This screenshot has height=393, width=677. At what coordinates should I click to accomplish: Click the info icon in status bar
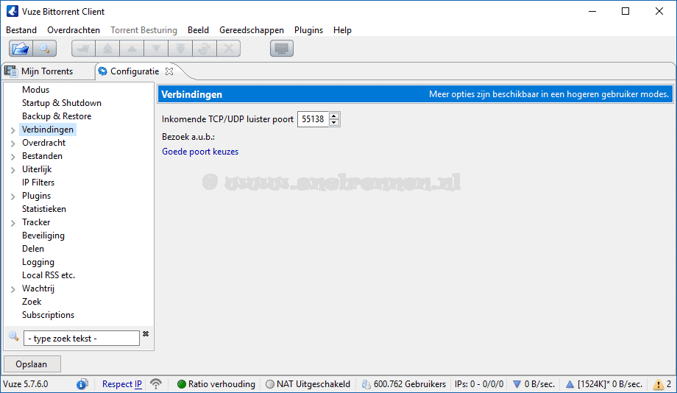[82, 384]
